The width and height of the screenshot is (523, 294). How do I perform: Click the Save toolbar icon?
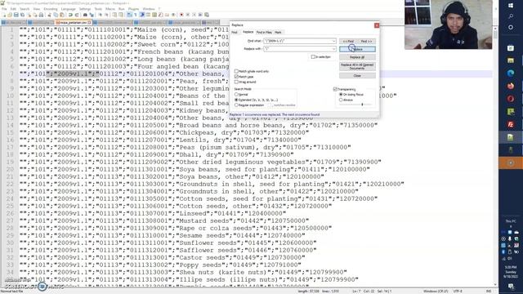[x=16, y=15]
